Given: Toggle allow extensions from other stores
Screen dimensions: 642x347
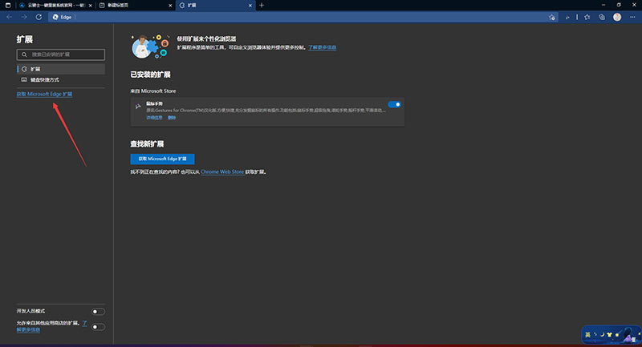Looking at the screenshot, I should [98, 327].
